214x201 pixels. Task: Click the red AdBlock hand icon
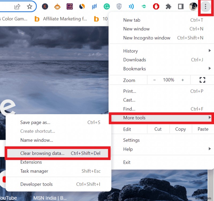[x=156, y=7]
